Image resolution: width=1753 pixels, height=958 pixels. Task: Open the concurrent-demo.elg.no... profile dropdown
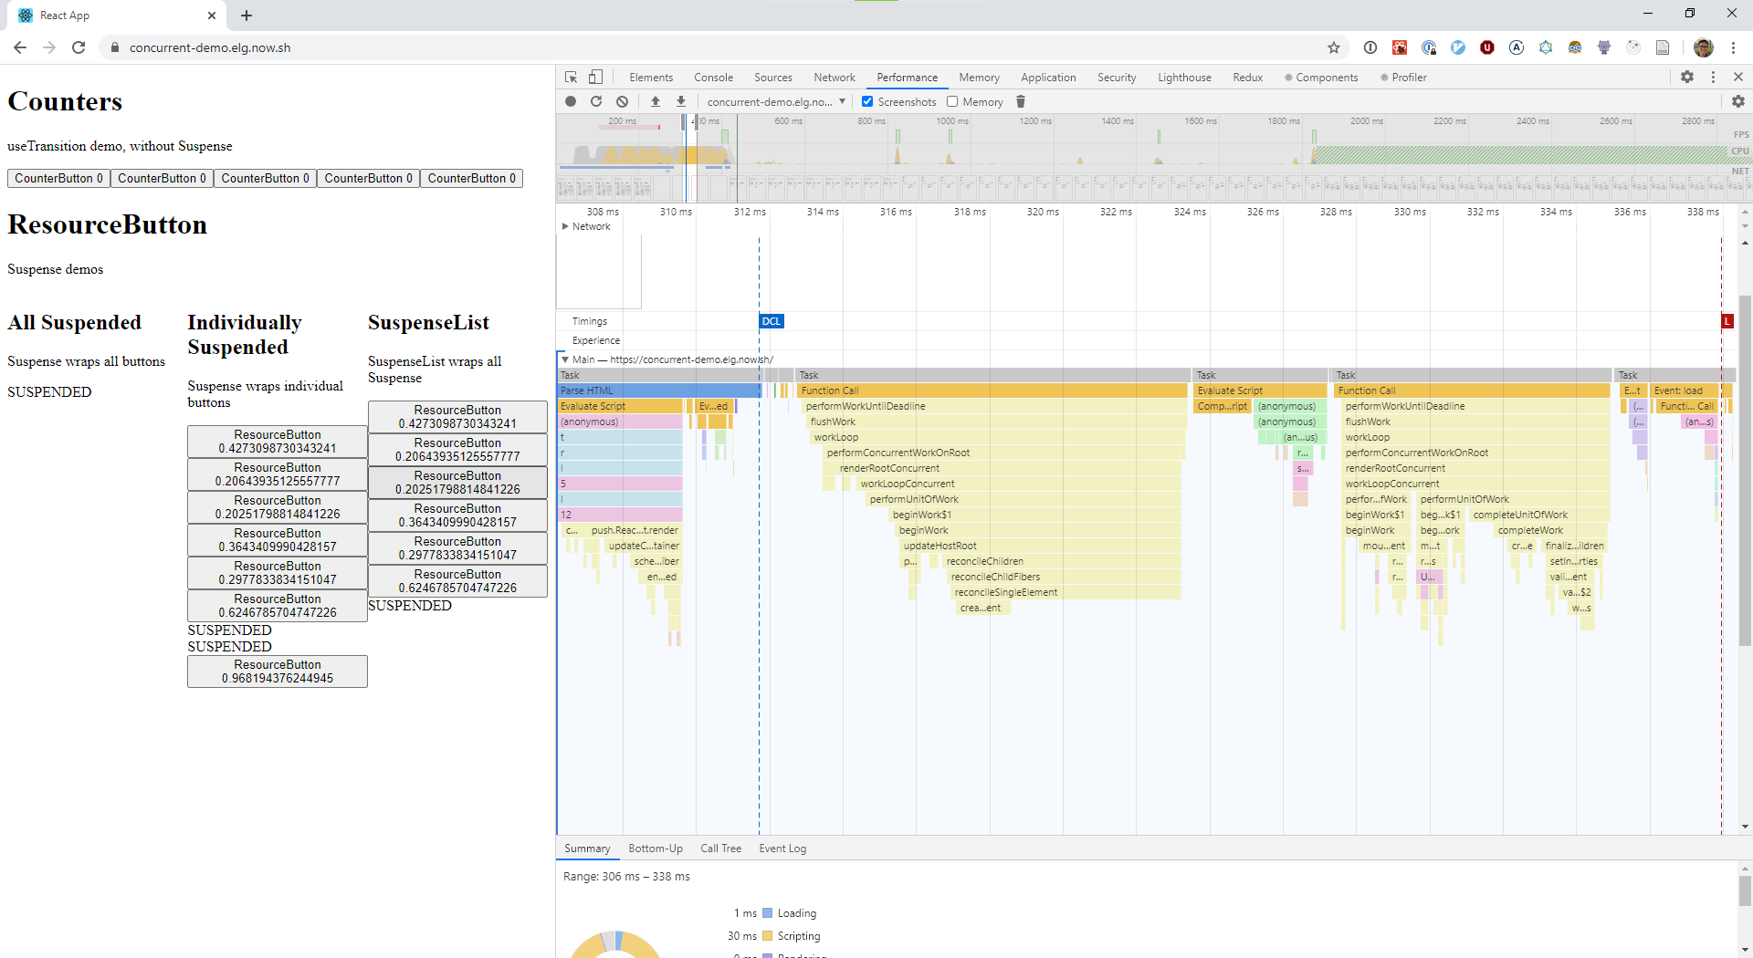(776, 101)
